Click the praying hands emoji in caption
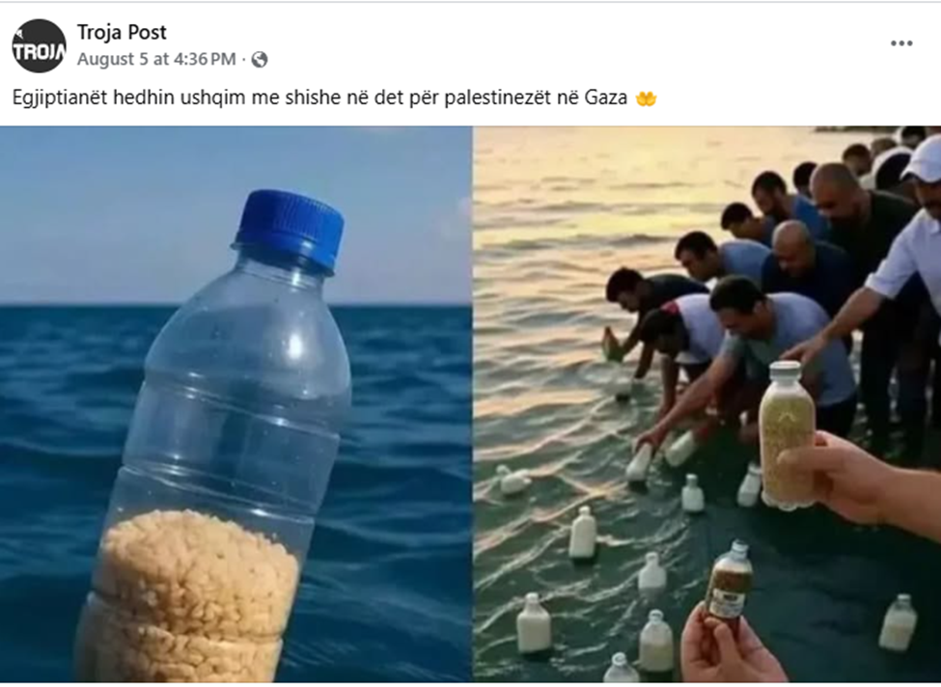This screenshot has width=941, height=687. click(x=647, y=97)
